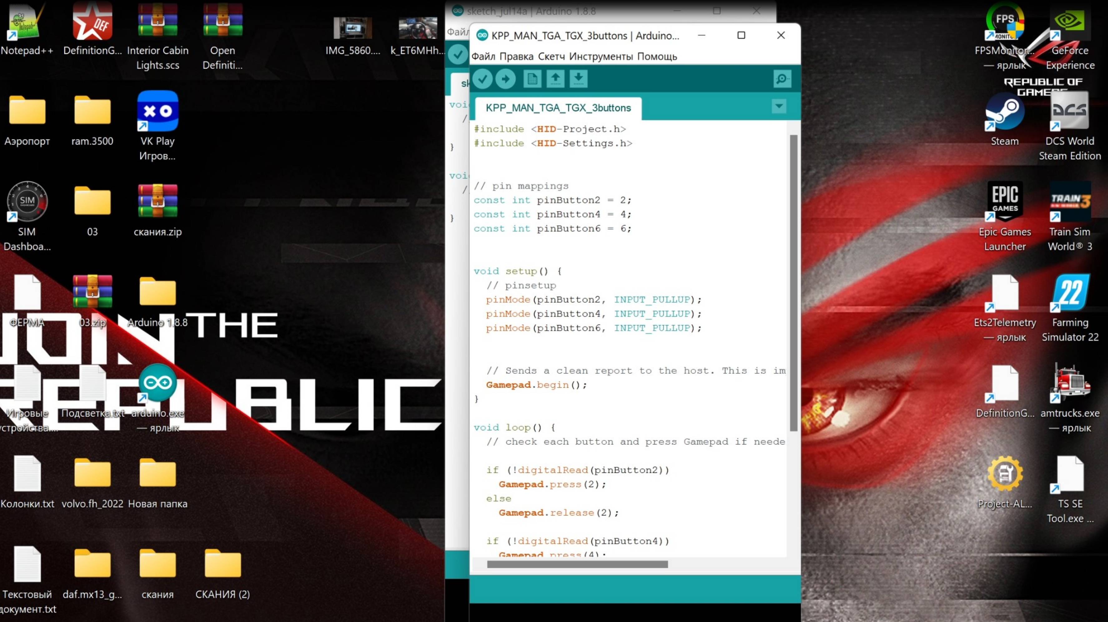Screen dimensions: 1108x622
Task: Click the Save sketch down-arrow icon
Action: pos(579,79)
